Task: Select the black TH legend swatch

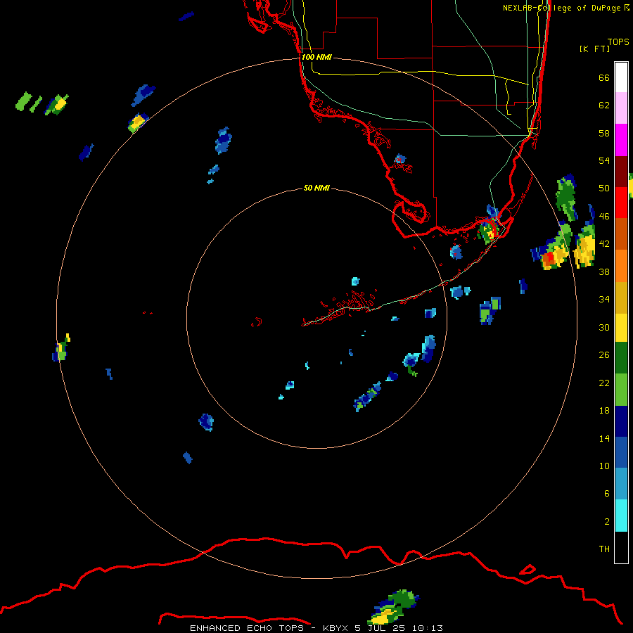Action: [x=621, y=547]
